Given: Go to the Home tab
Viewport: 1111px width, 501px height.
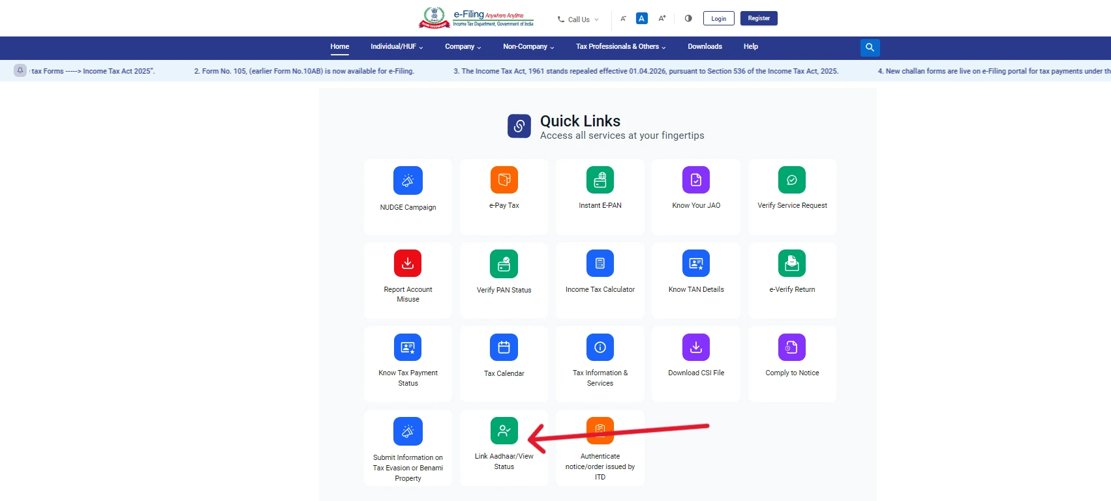Looking at the screenshot, I should pyautogui.click(x=339, y=46).
